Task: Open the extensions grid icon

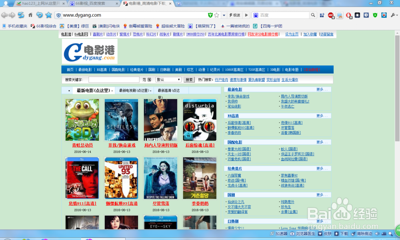Action: tap(322, 15)
